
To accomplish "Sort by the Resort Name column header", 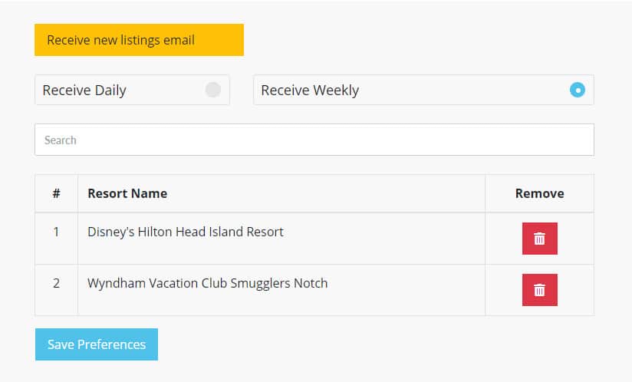I will (127, 193).
